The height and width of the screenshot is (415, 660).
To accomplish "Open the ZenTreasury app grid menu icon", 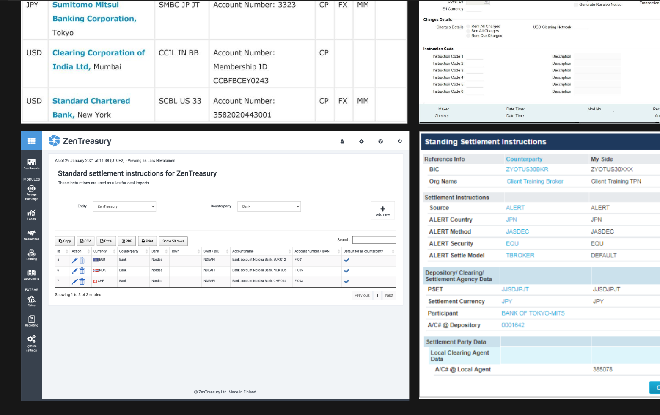I will (32, 141).
